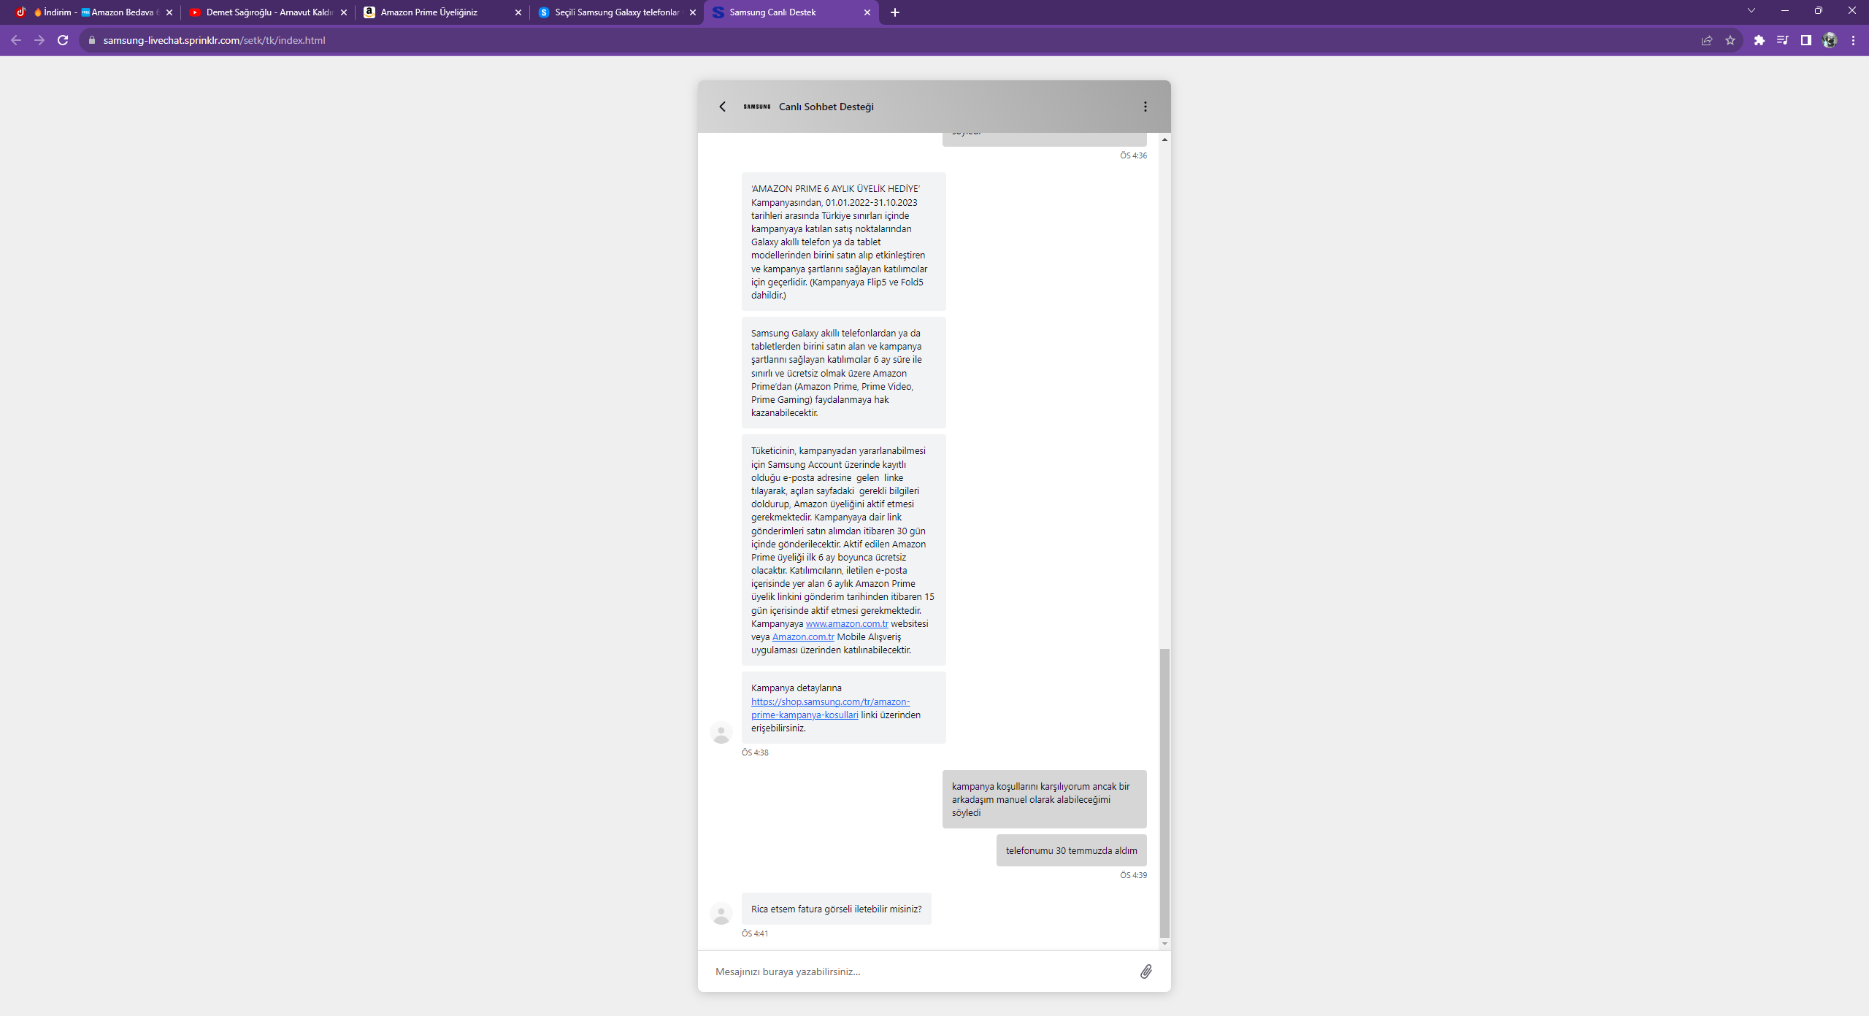
Task: Close the Seçili Samsung Galaxy tab
Action: click(692, 12)
